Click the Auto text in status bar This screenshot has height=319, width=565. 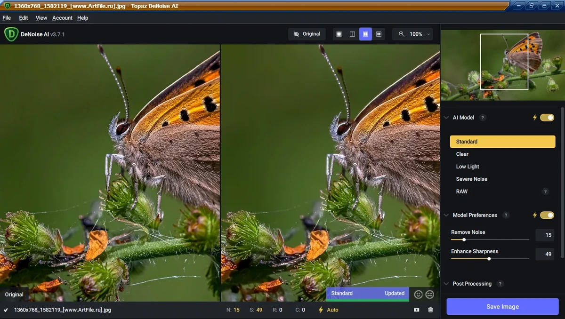point(332,310)
